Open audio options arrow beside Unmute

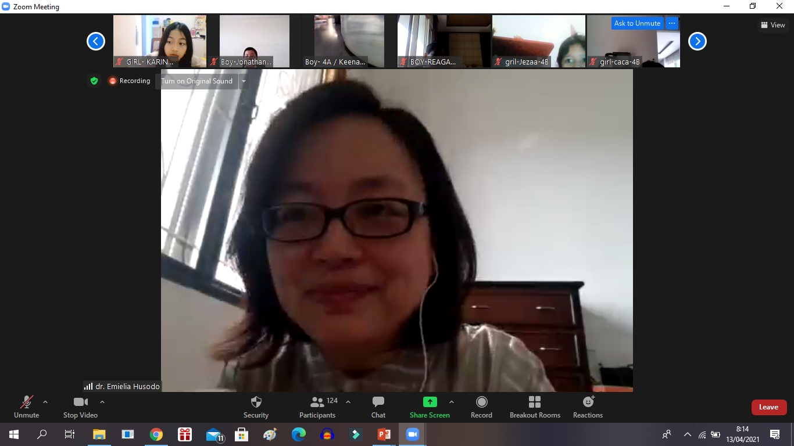coord(45,402)
